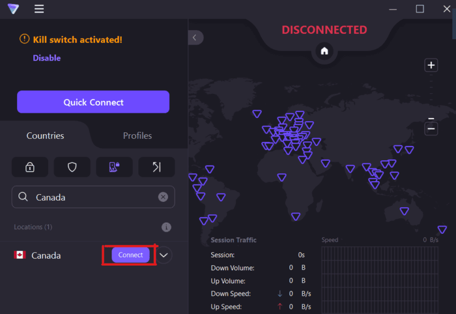Open the Locations info icon

(x=166, y=227)
